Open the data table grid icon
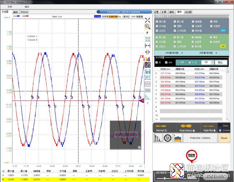 click(x=148, y=90)
